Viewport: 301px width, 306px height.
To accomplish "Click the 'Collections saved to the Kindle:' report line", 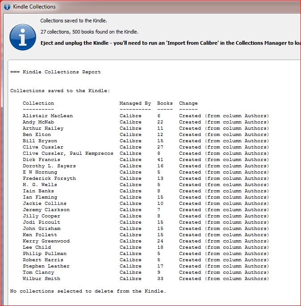I will click(x=60, y=91).
